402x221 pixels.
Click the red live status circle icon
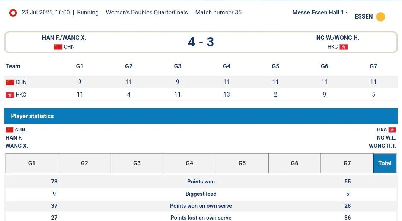(13, 13)
